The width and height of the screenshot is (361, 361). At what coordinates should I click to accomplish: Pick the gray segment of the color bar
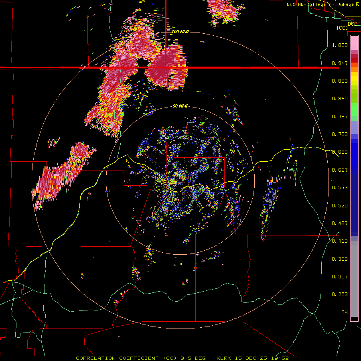[x=354, y=279]
